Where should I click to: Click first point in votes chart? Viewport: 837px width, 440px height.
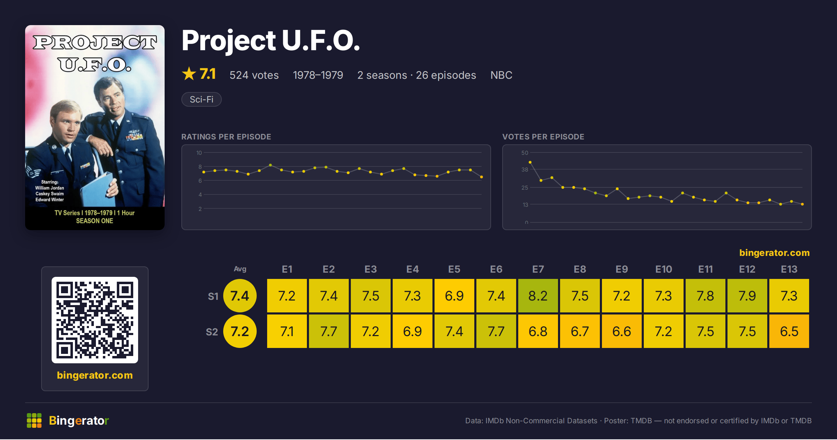530,162
